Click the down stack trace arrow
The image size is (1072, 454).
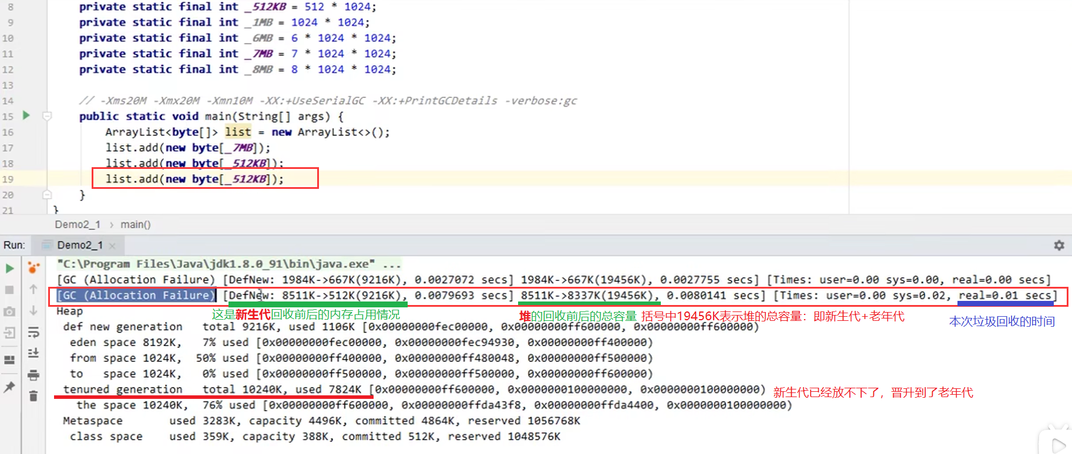[x=33, y=310]
